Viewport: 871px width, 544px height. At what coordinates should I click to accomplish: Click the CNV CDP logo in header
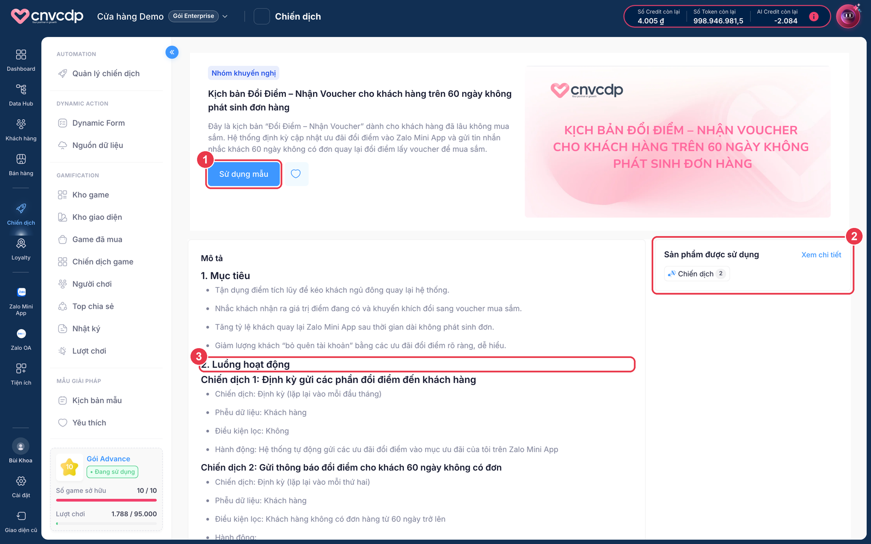tap(47, 16)
